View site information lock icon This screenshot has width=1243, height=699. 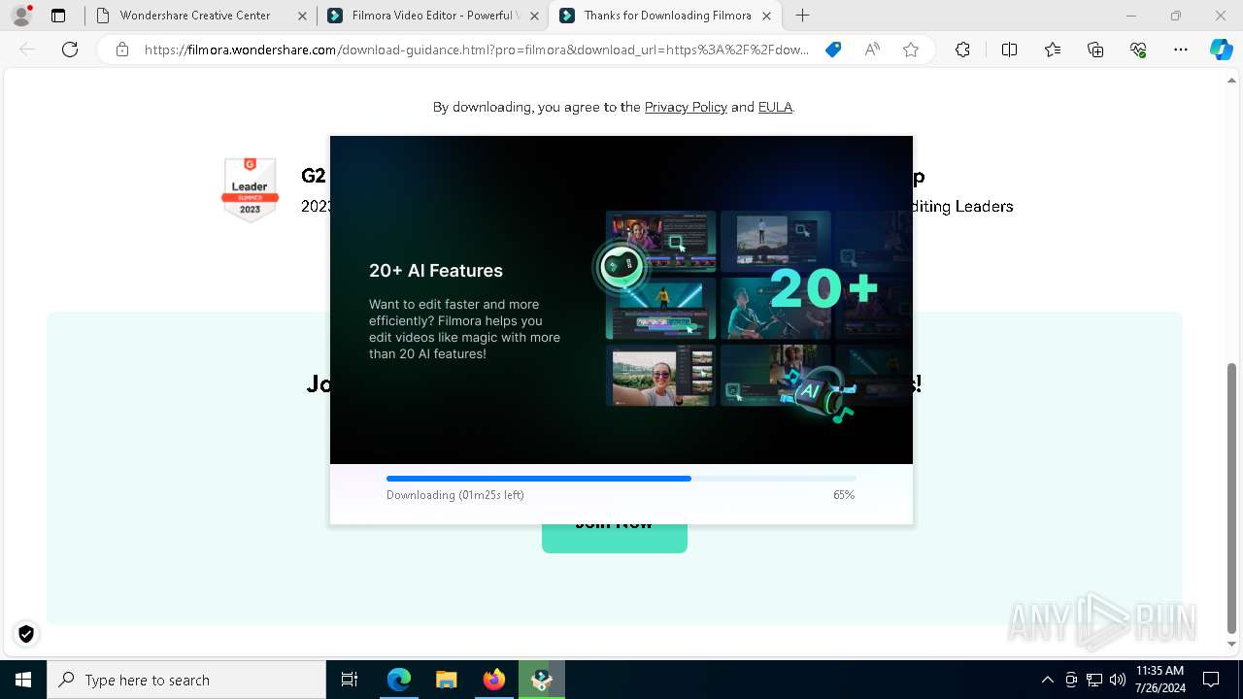[122, 50]
